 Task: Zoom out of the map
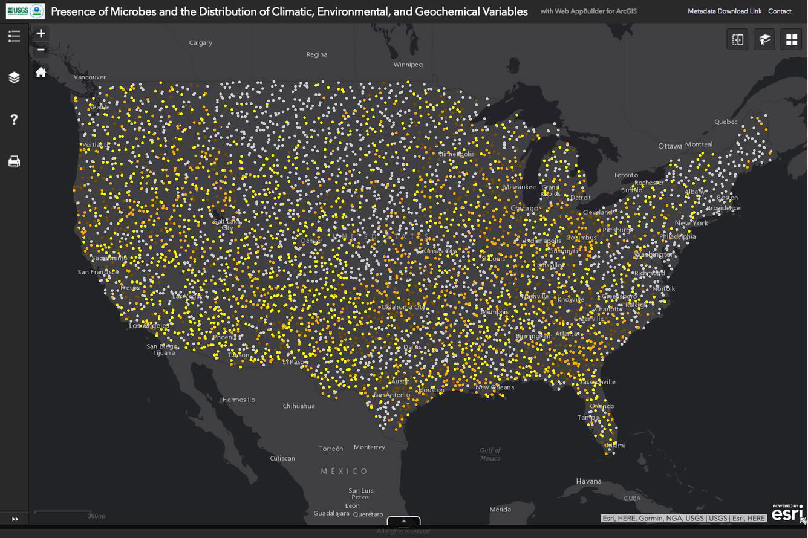point(41,50)
